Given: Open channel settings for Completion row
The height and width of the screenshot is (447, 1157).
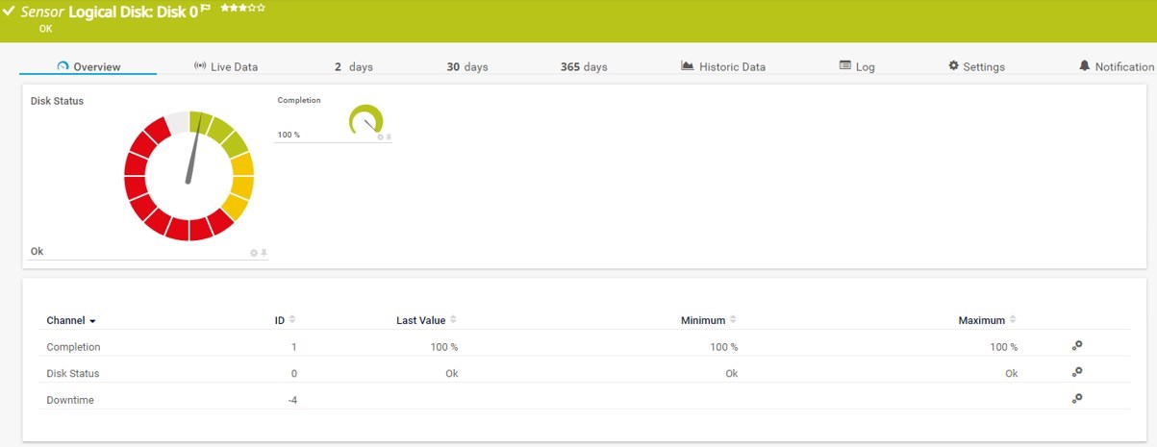Looking at the screenshot, I should (x=1077, y=346).
